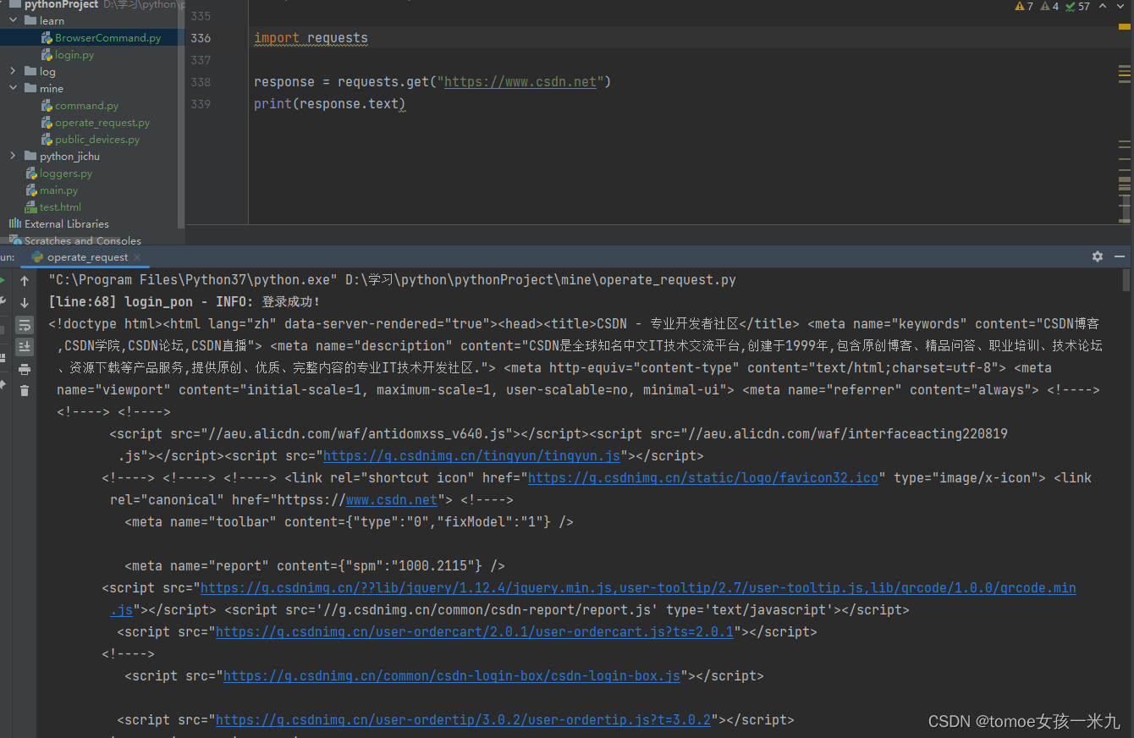This screenshot has height=738, width=1134.
Task: Click the project tree vertical scrollbar
Action: [x=181, y=114]
